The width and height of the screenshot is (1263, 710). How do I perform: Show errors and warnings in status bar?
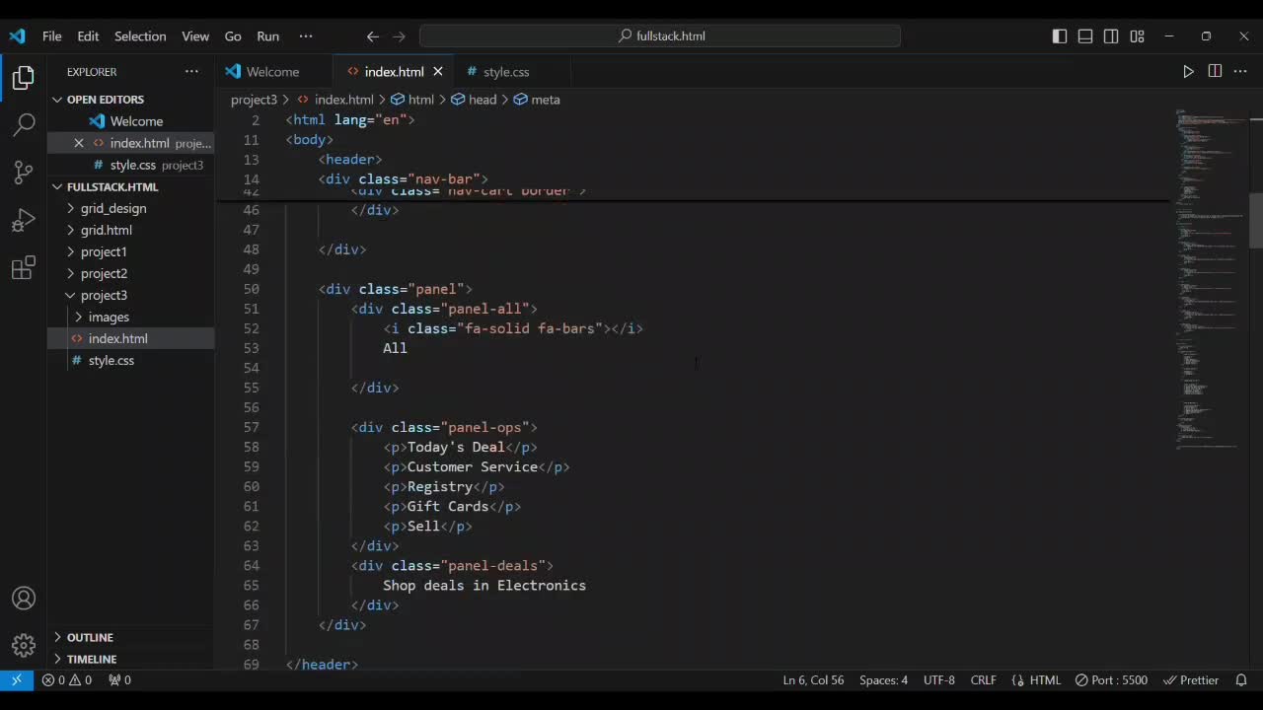click(66, 679)
